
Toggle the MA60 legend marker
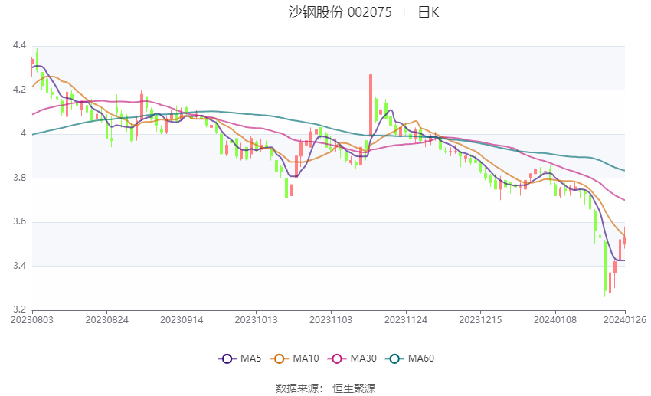click(394, 358)
